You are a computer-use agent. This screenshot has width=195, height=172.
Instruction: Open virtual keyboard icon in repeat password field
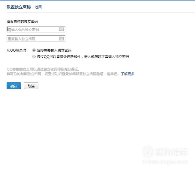61,39
